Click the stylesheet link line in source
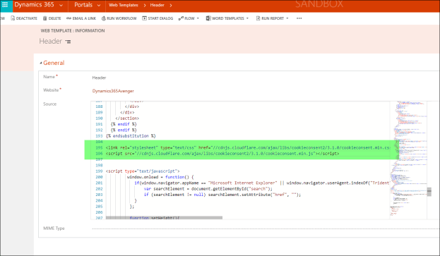The image size is (440, 256). pos(248,147)
